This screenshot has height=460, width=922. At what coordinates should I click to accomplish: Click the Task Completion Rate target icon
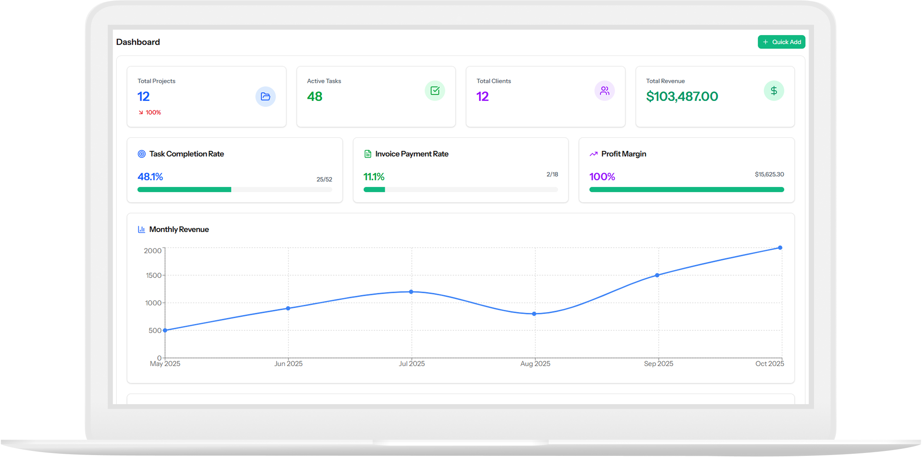142,154
